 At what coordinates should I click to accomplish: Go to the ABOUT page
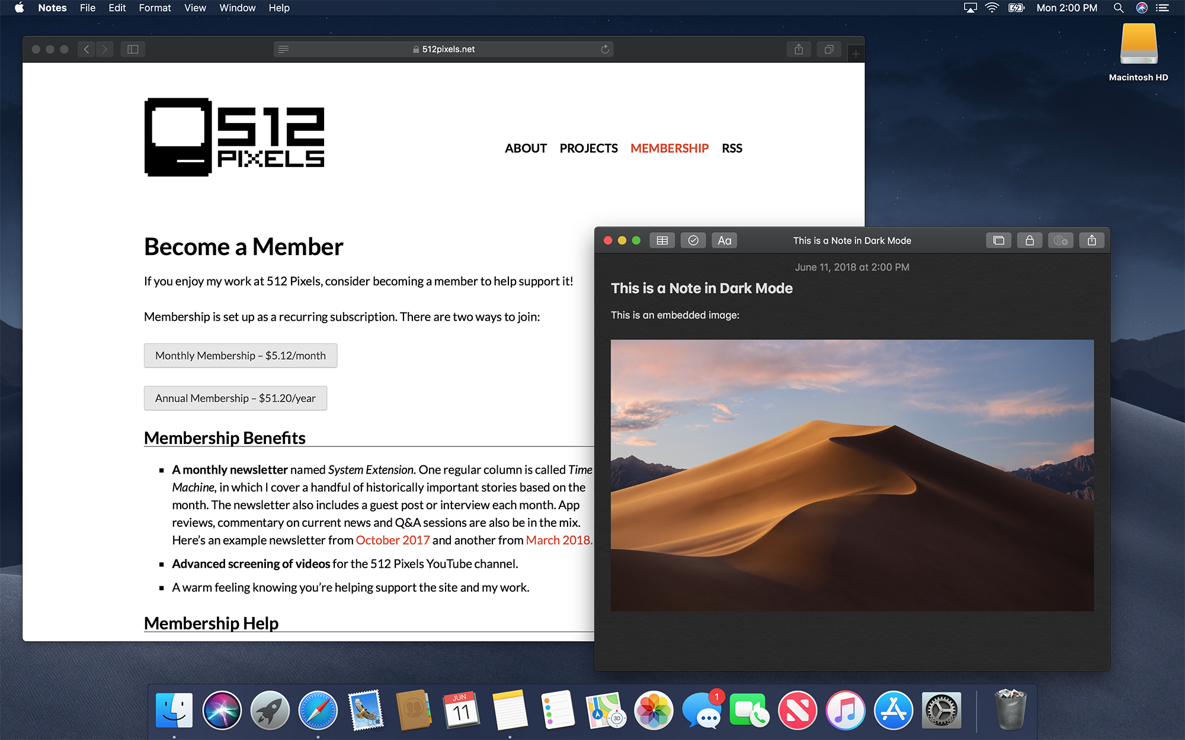point(526,148)
